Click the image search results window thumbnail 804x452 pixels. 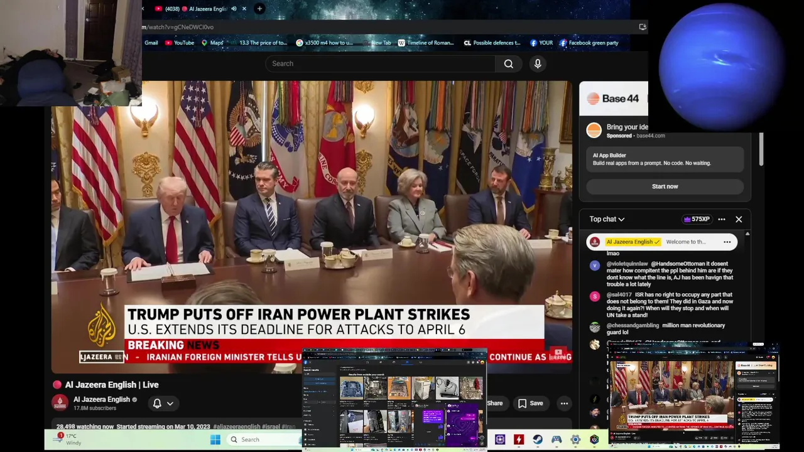[394, 400]
